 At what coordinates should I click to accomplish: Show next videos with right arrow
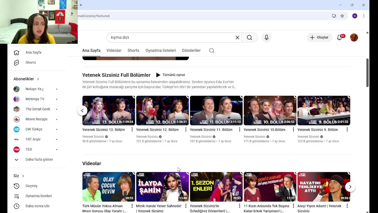pyautogui.click(x=350, y=187)
